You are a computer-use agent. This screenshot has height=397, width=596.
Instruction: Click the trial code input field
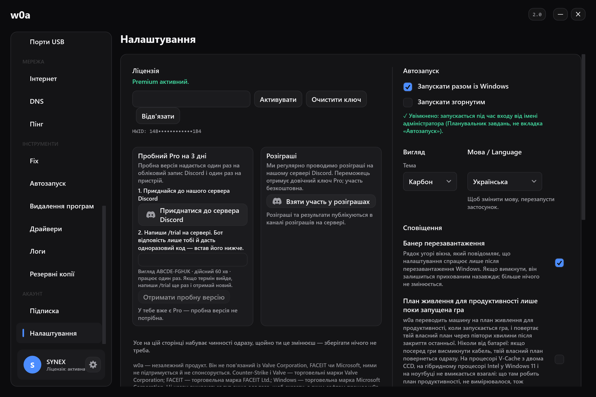point(193,260)
